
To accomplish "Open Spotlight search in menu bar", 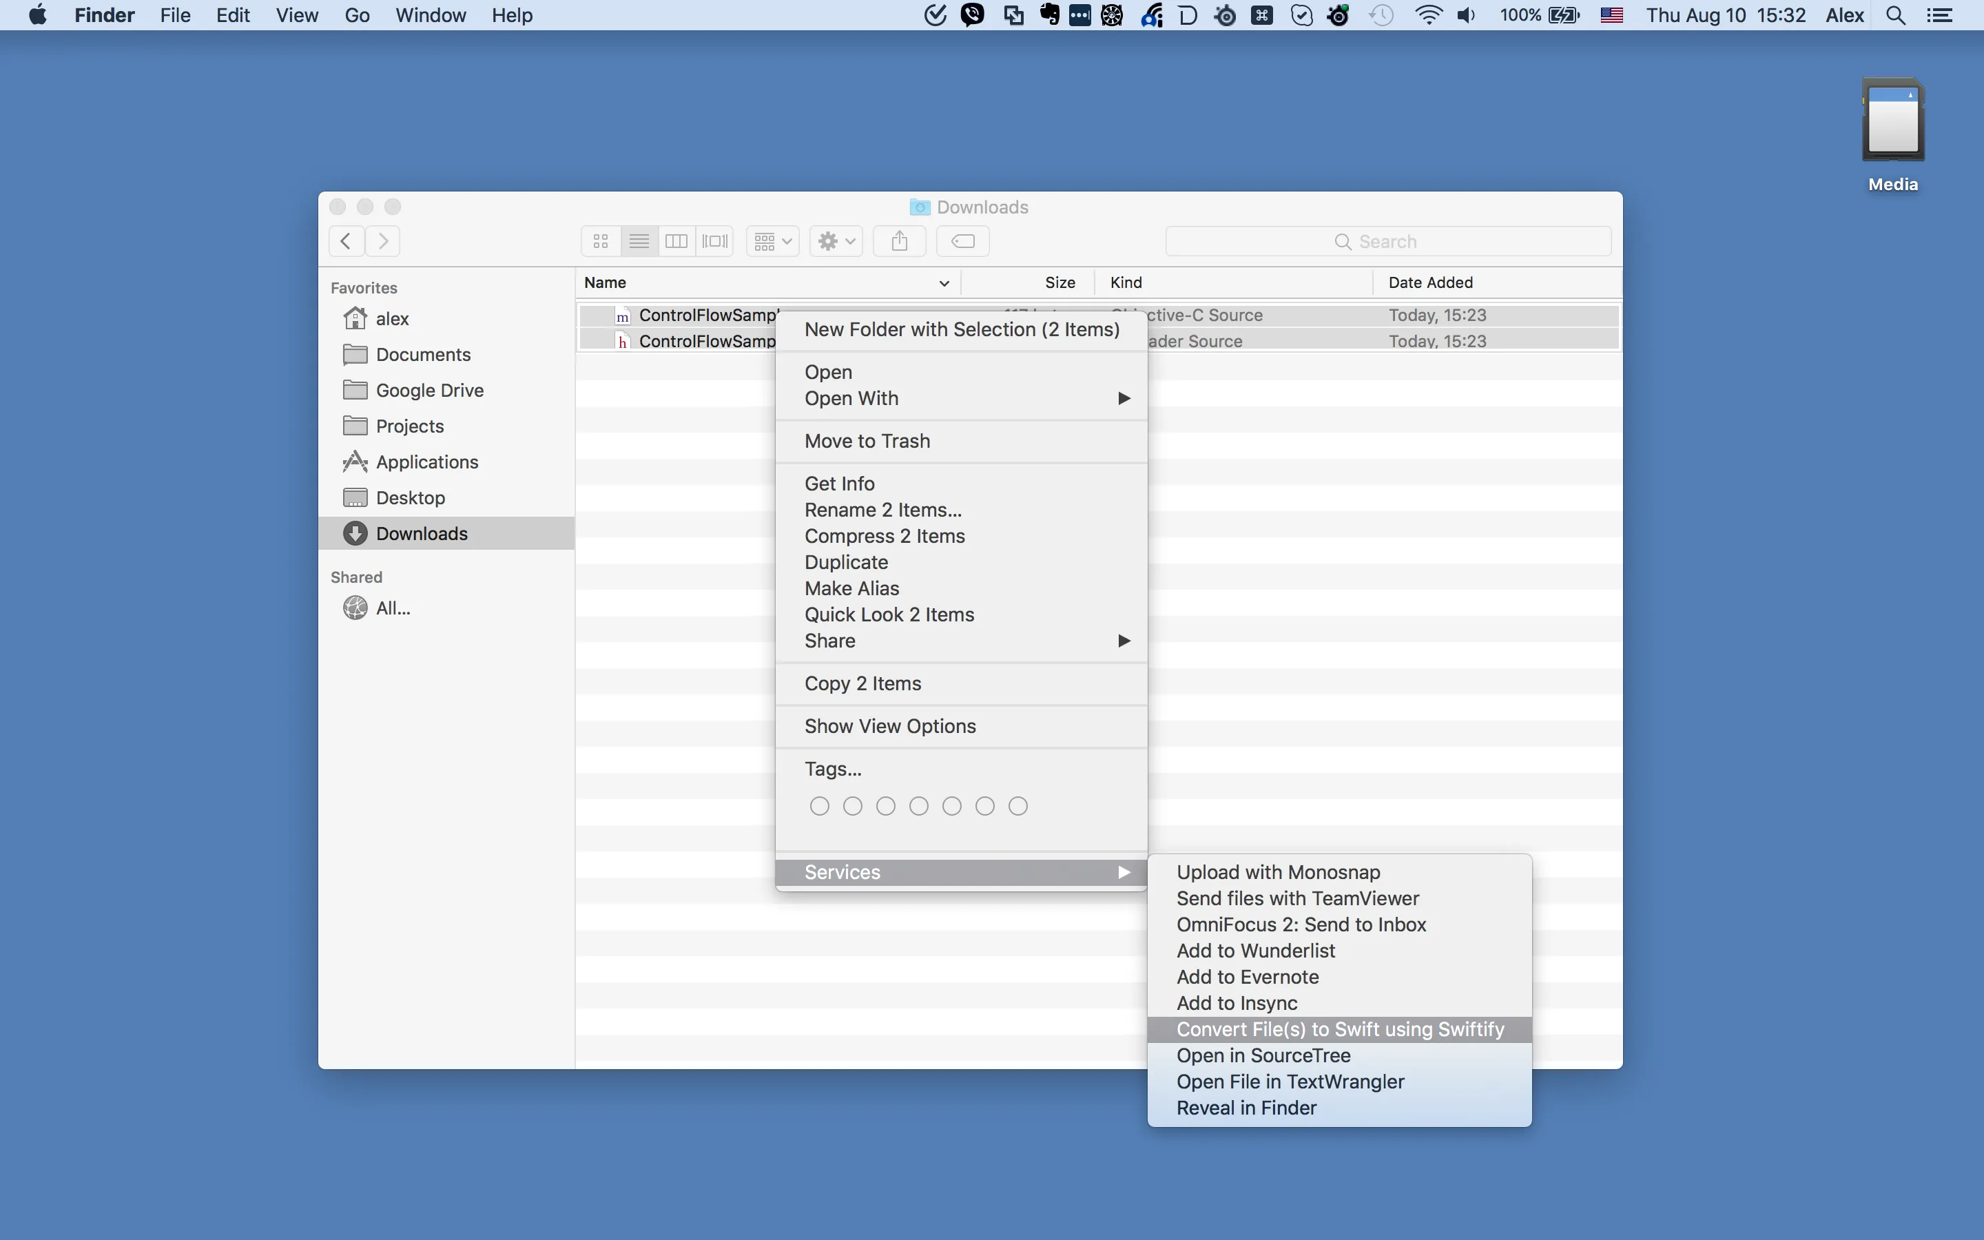I will coord(1895,14).
